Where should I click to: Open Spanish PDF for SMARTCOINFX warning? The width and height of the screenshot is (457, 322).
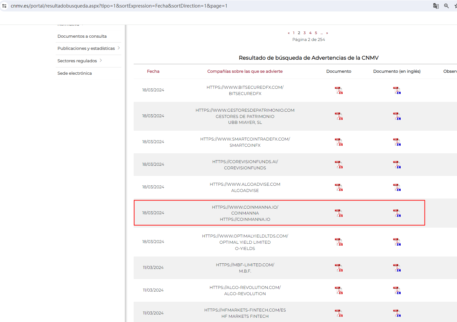(x=339, y=142)
